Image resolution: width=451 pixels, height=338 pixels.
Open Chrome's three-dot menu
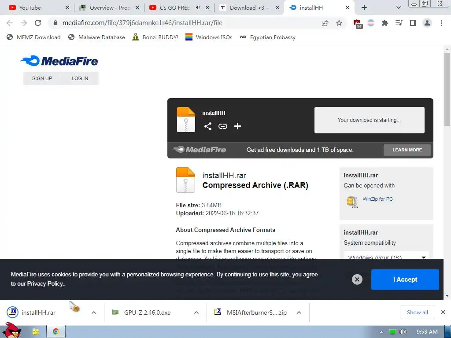(x=441, y=23)
